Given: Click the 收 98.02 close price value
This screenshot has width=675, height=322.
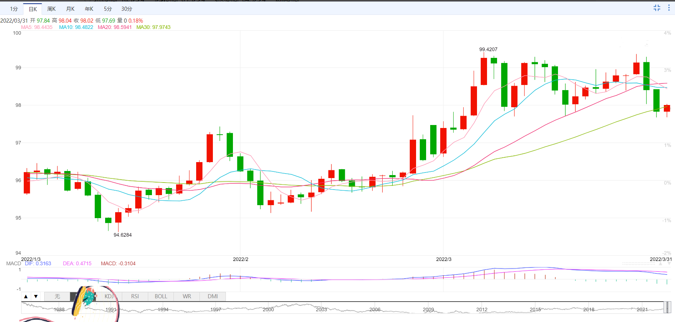Looking at the screenshot, I should (x=84, y=21).
